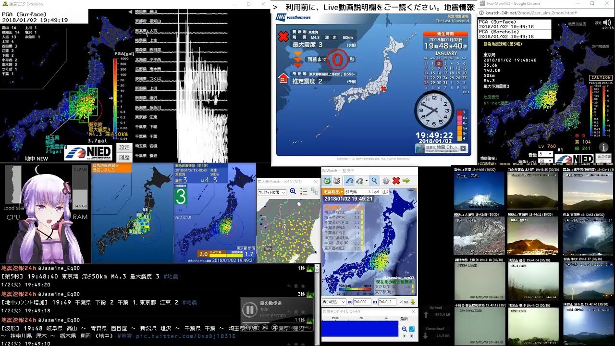This screenshot has width=615, height=346.
Task: Click the legend list icon in zoom window
Action: [304, 192]
